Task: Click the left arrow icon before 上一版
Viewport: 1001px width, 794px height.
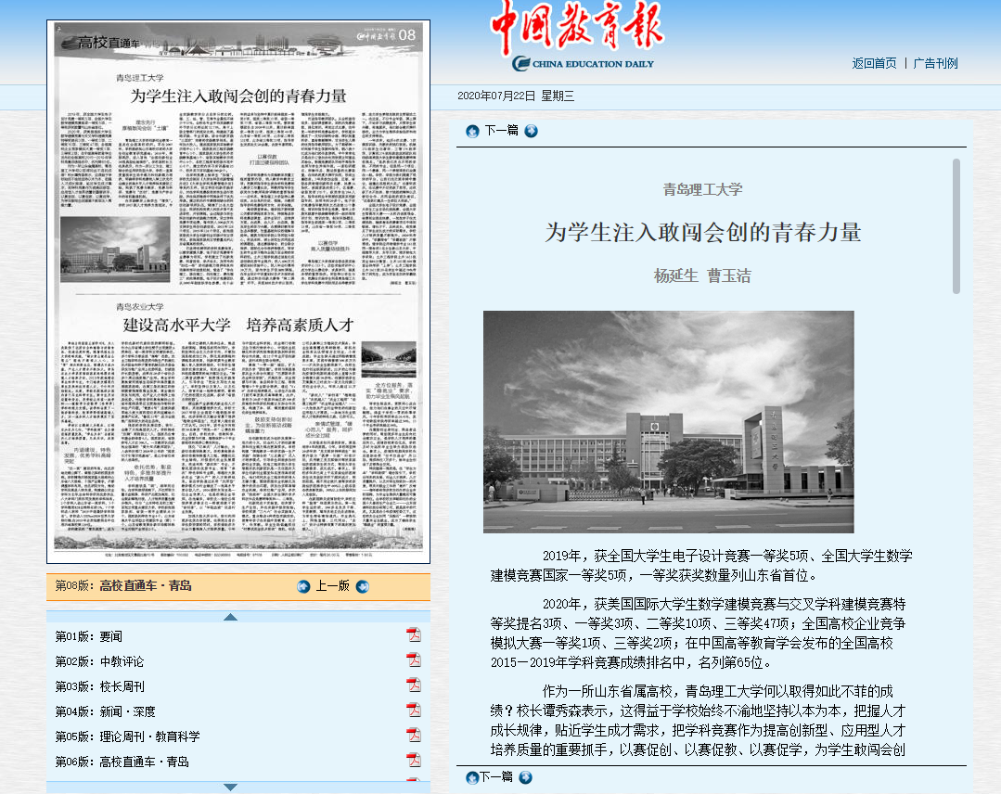Action: tap(303, 586)
